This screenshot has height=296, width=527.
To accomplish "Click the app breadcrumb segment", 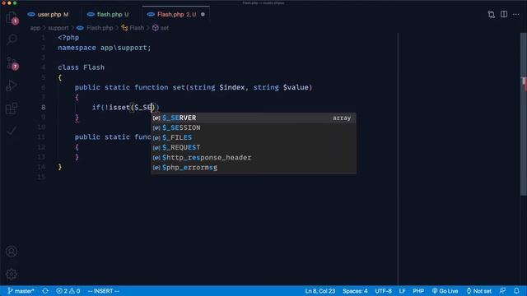I will pyautogui.click(x=35, y=28).
